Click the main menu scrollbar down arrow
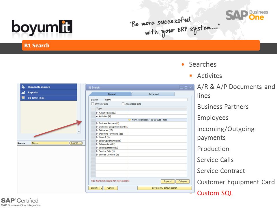This screenshot has height=208, width=277. coord(79,132)
